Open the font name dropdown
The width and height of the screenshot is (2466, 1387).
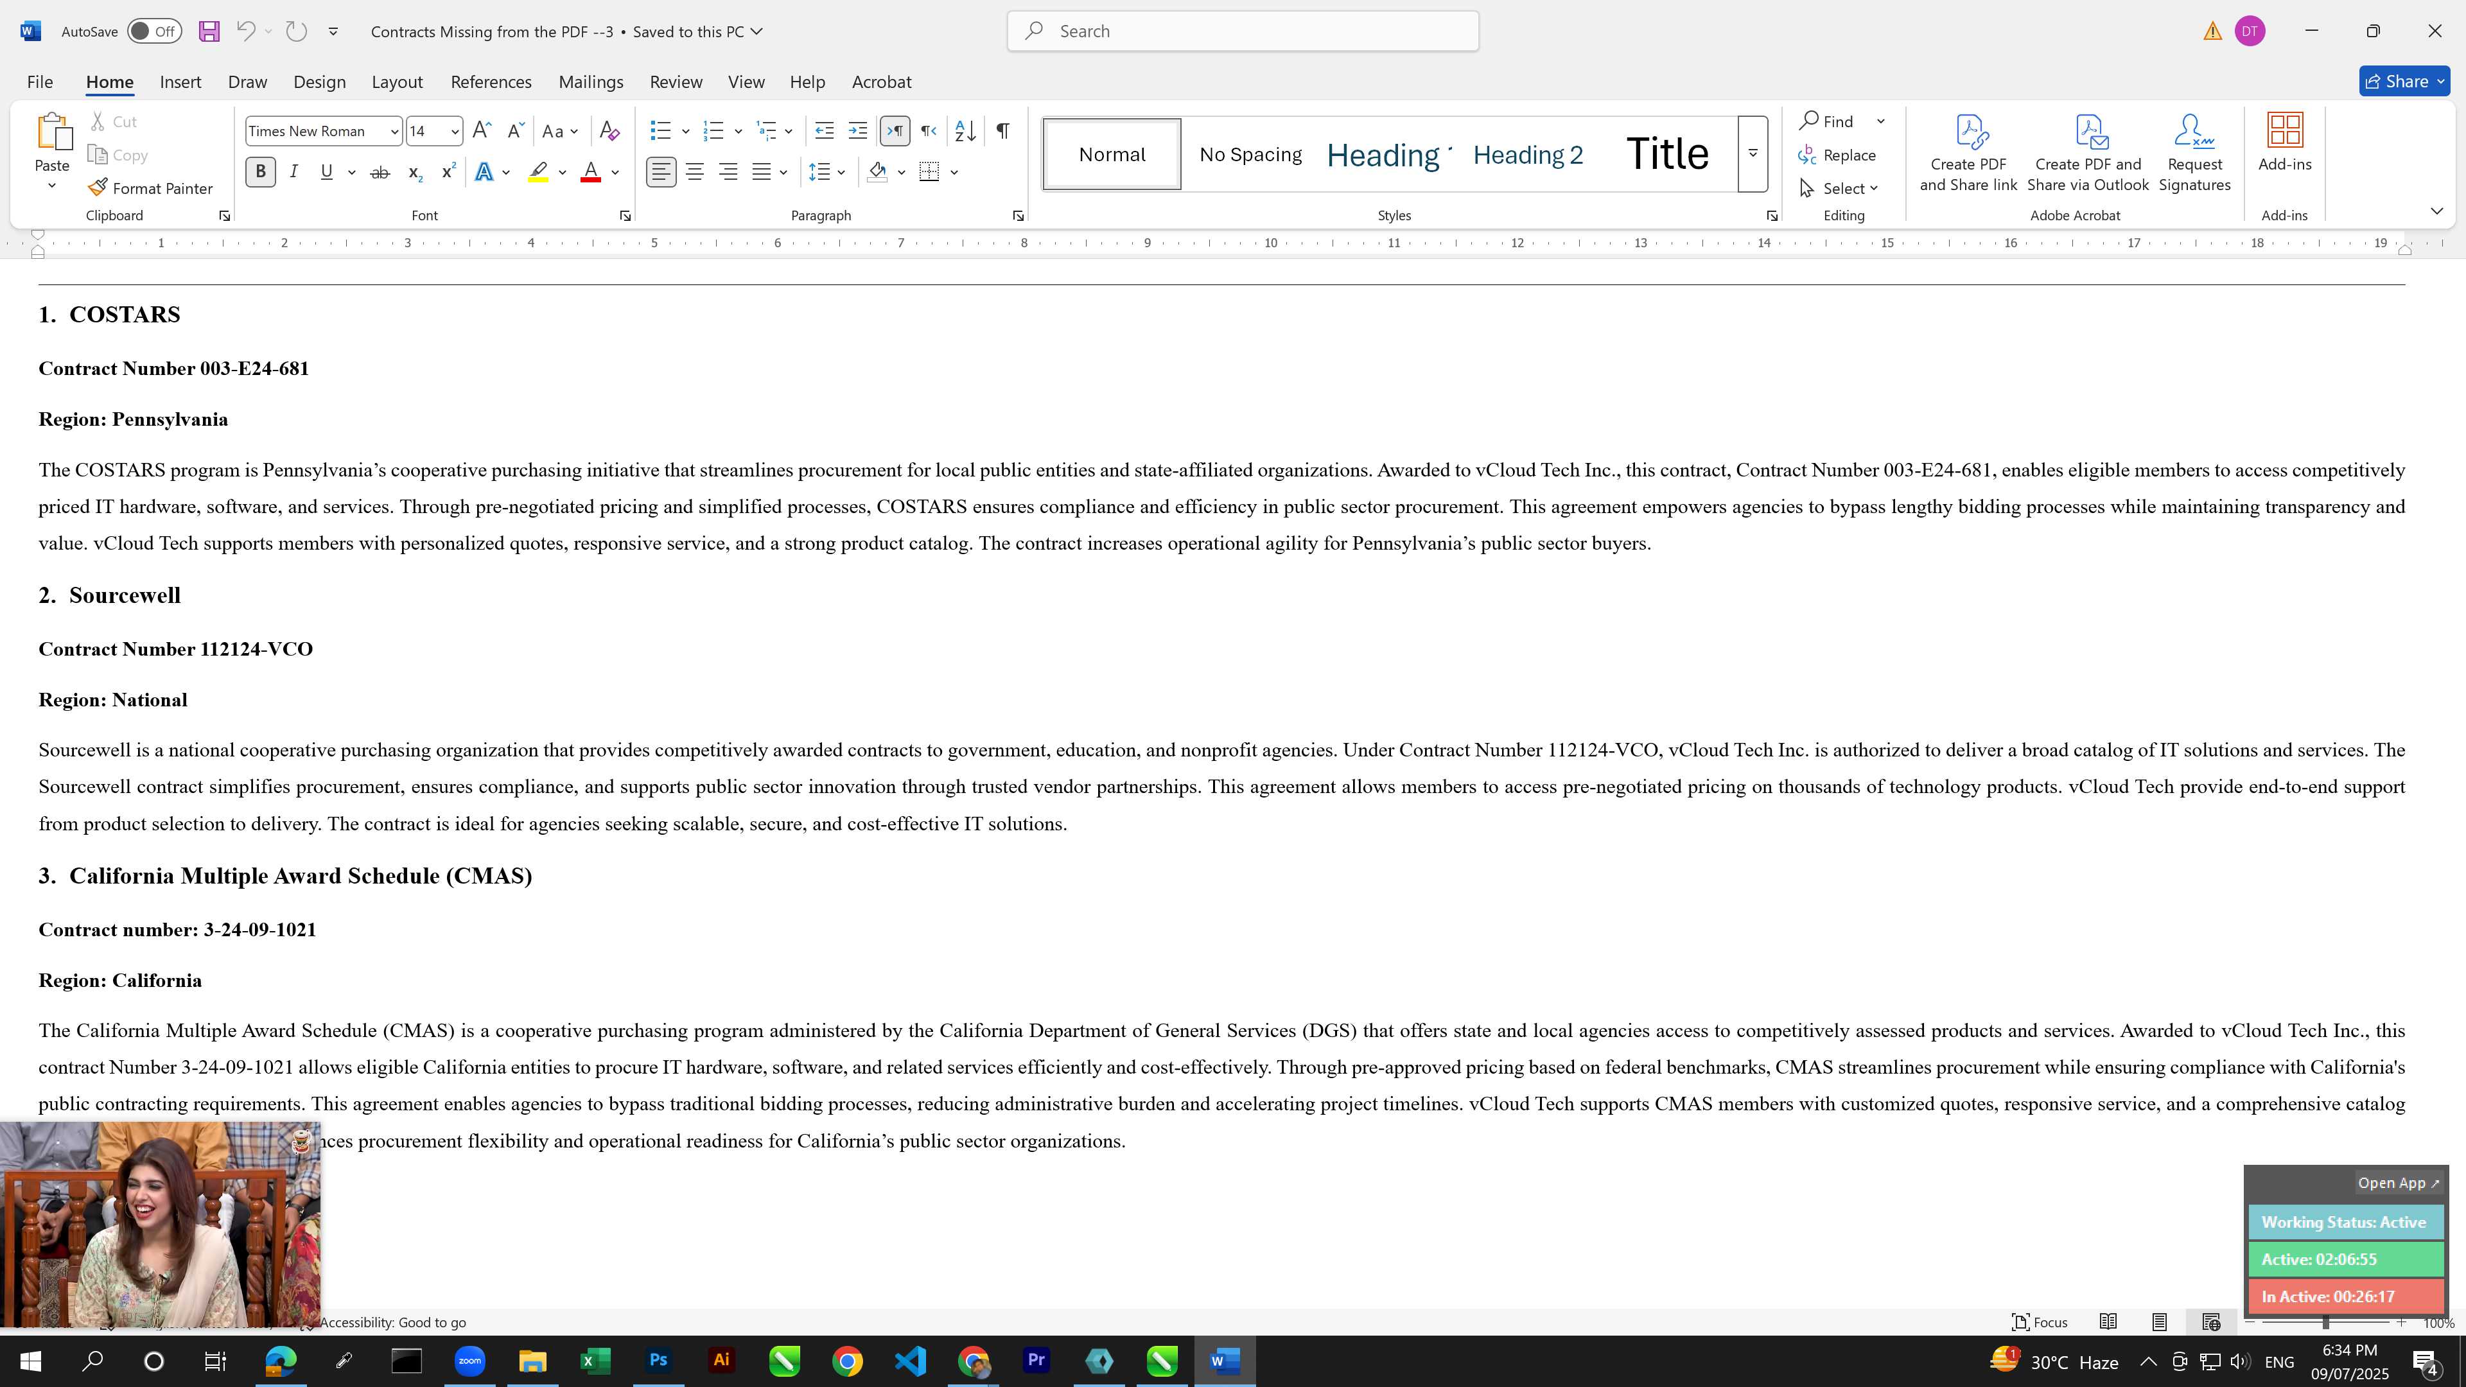(394, 131)
